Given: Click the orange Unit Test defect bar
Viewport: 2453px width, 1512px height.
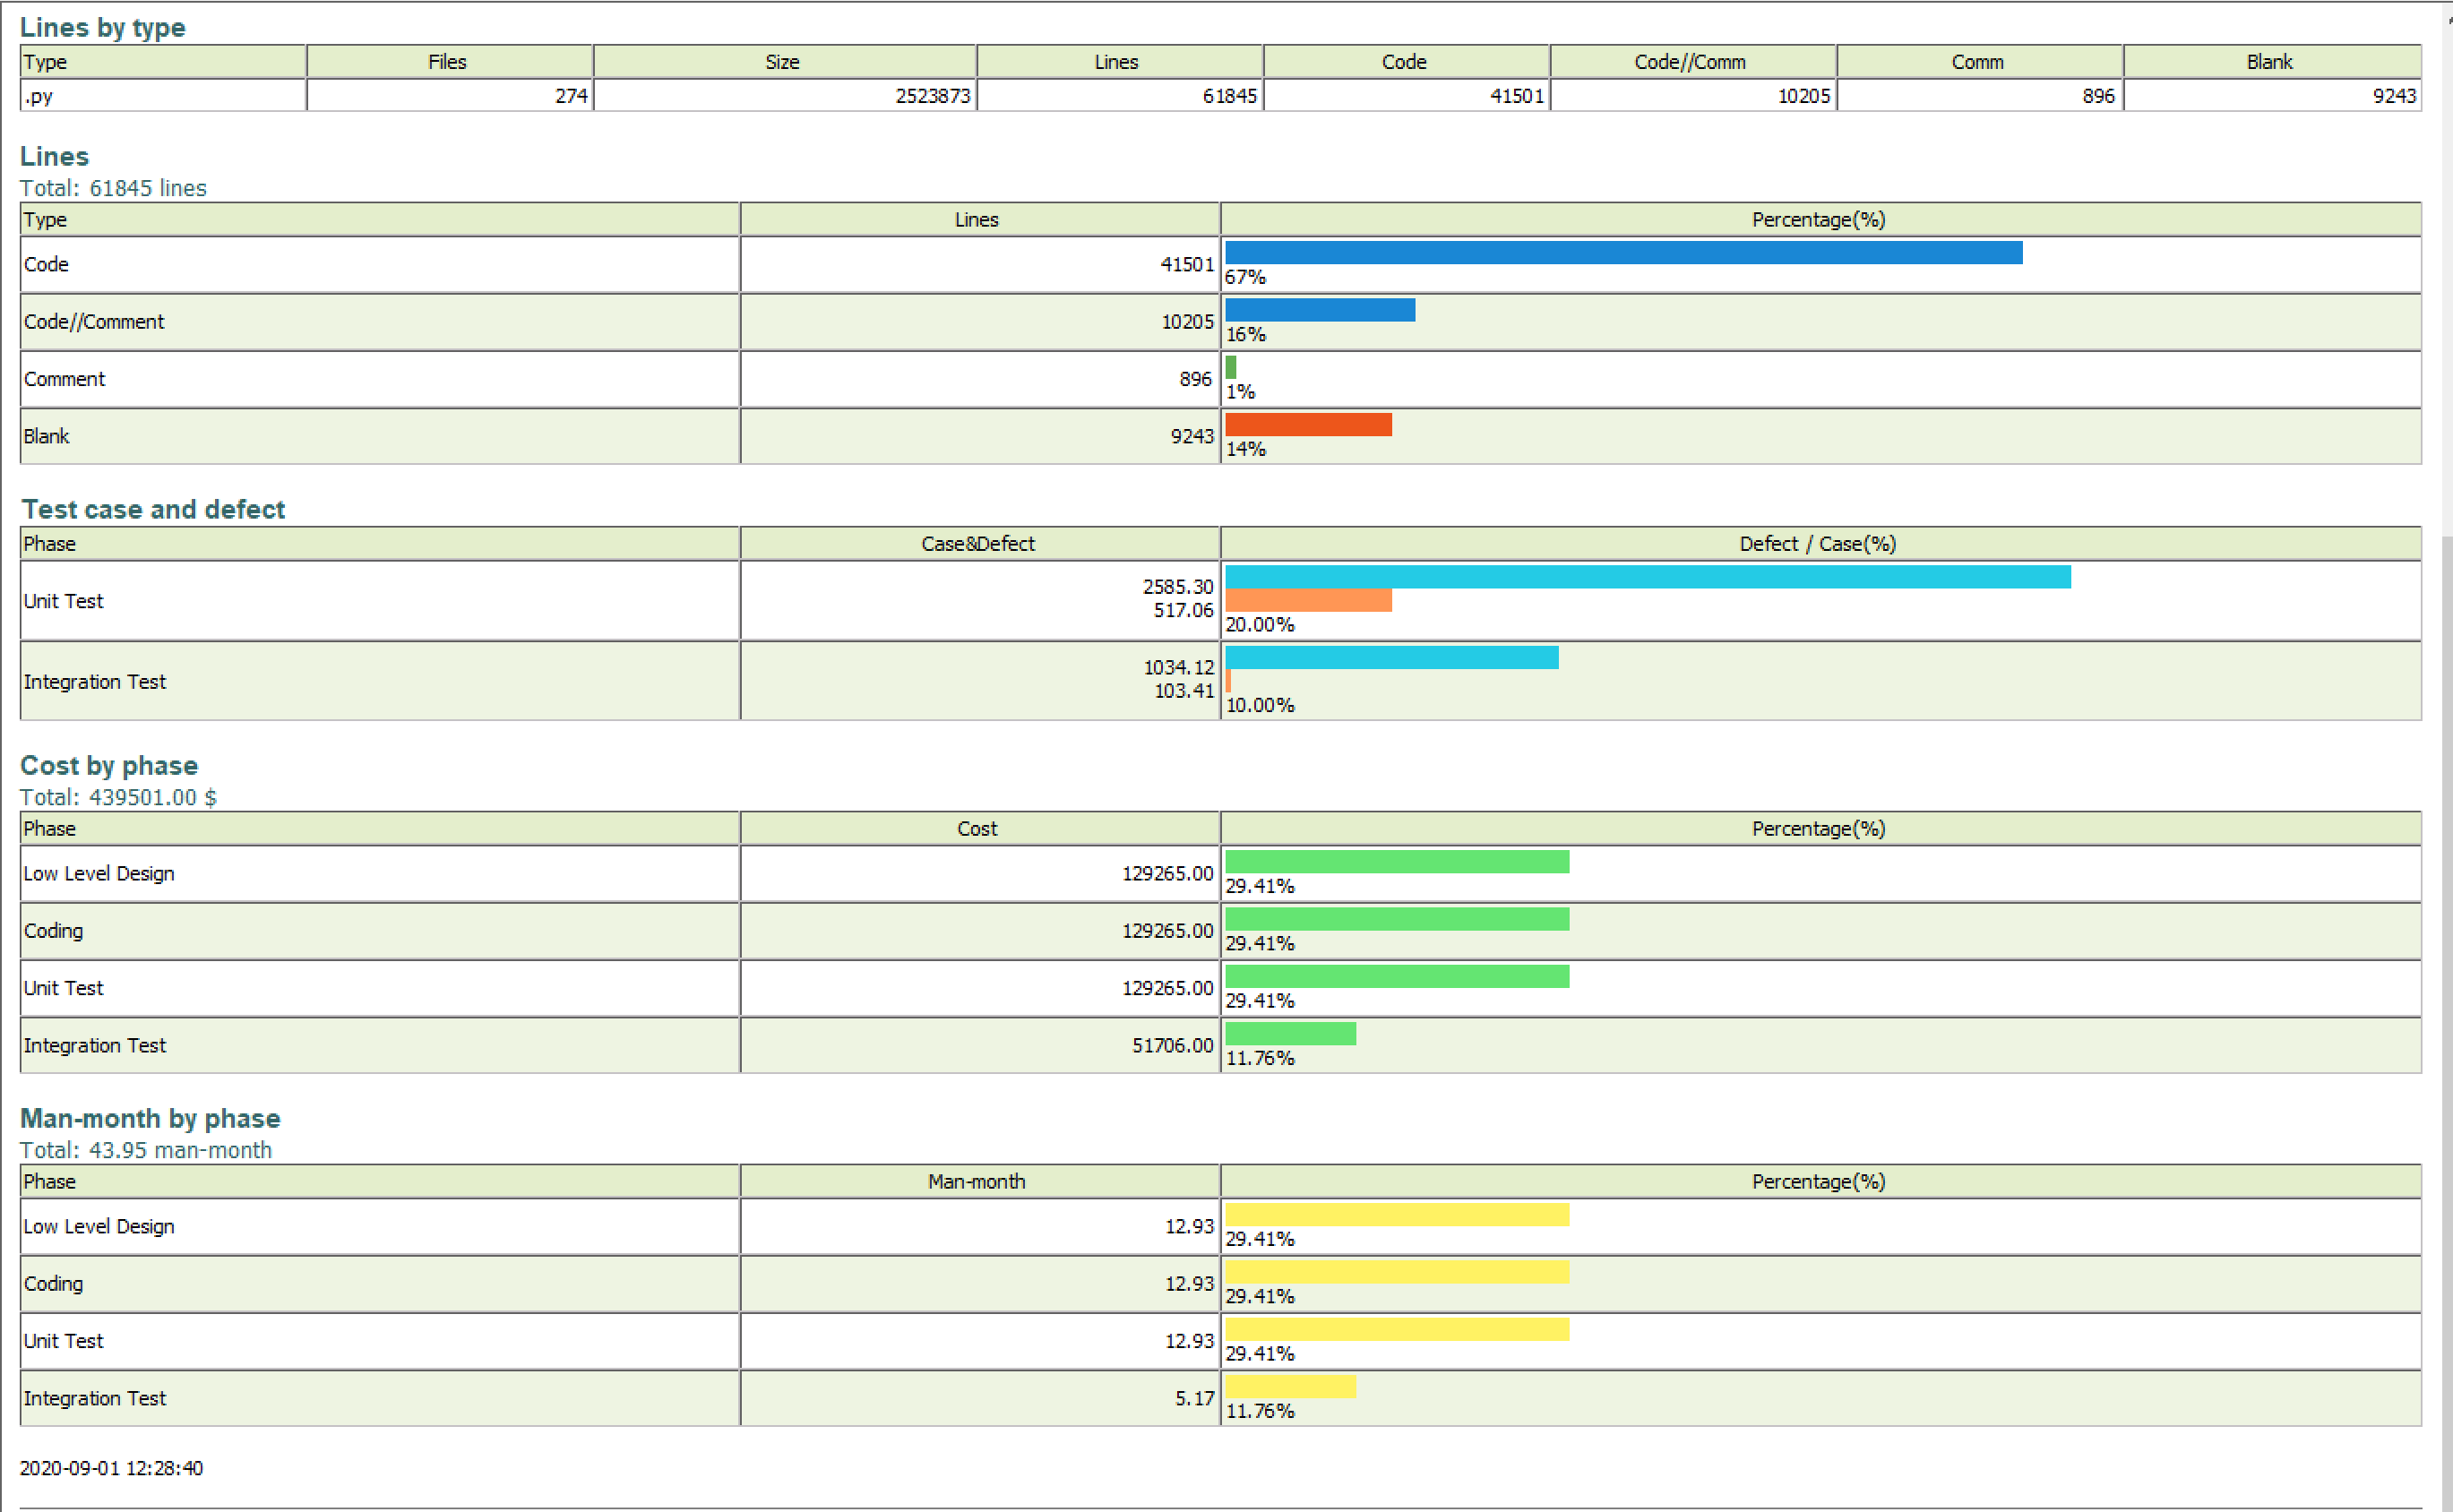Looking at the screenshot, I should 1307,600.
